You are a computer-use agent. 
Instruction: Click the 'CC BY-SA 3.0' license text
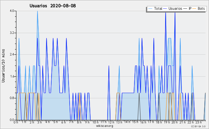(198, 127)
